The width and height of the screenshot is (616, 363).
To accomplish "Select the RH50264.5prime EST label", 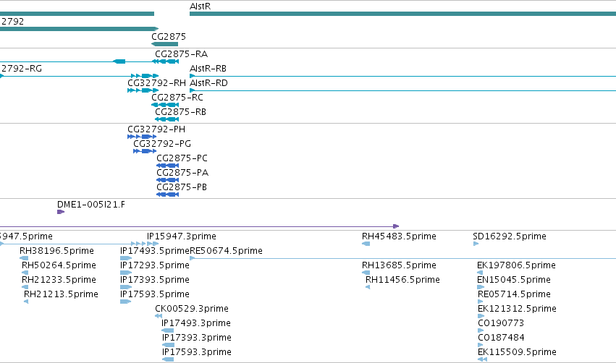I will [59, 265].
